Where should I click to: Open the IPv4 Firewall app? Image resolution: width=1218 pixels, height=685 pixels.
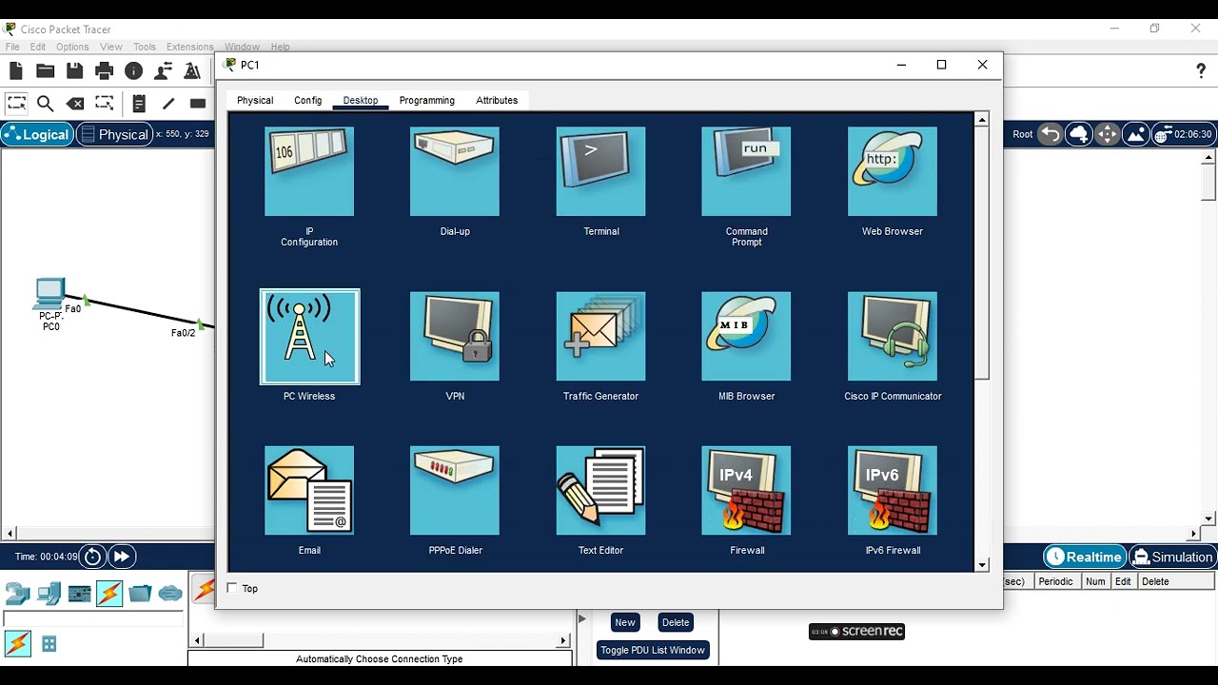pos(746,491)
